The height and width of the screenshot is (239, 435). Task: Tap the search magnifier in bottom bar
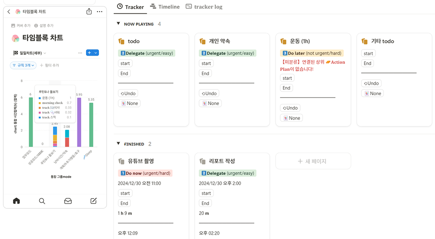pos(42,201)
